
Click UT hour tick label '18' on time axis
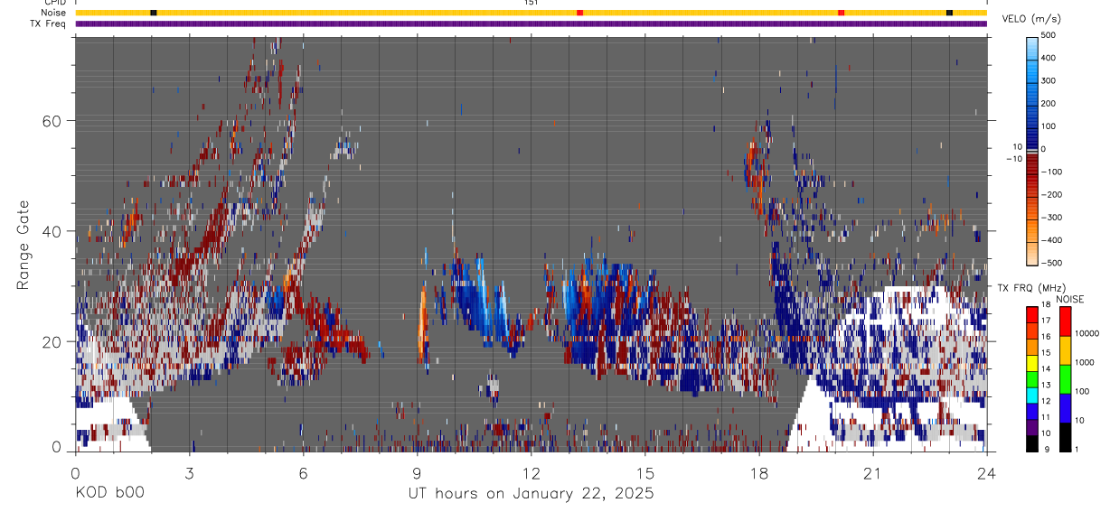(759, 473)
